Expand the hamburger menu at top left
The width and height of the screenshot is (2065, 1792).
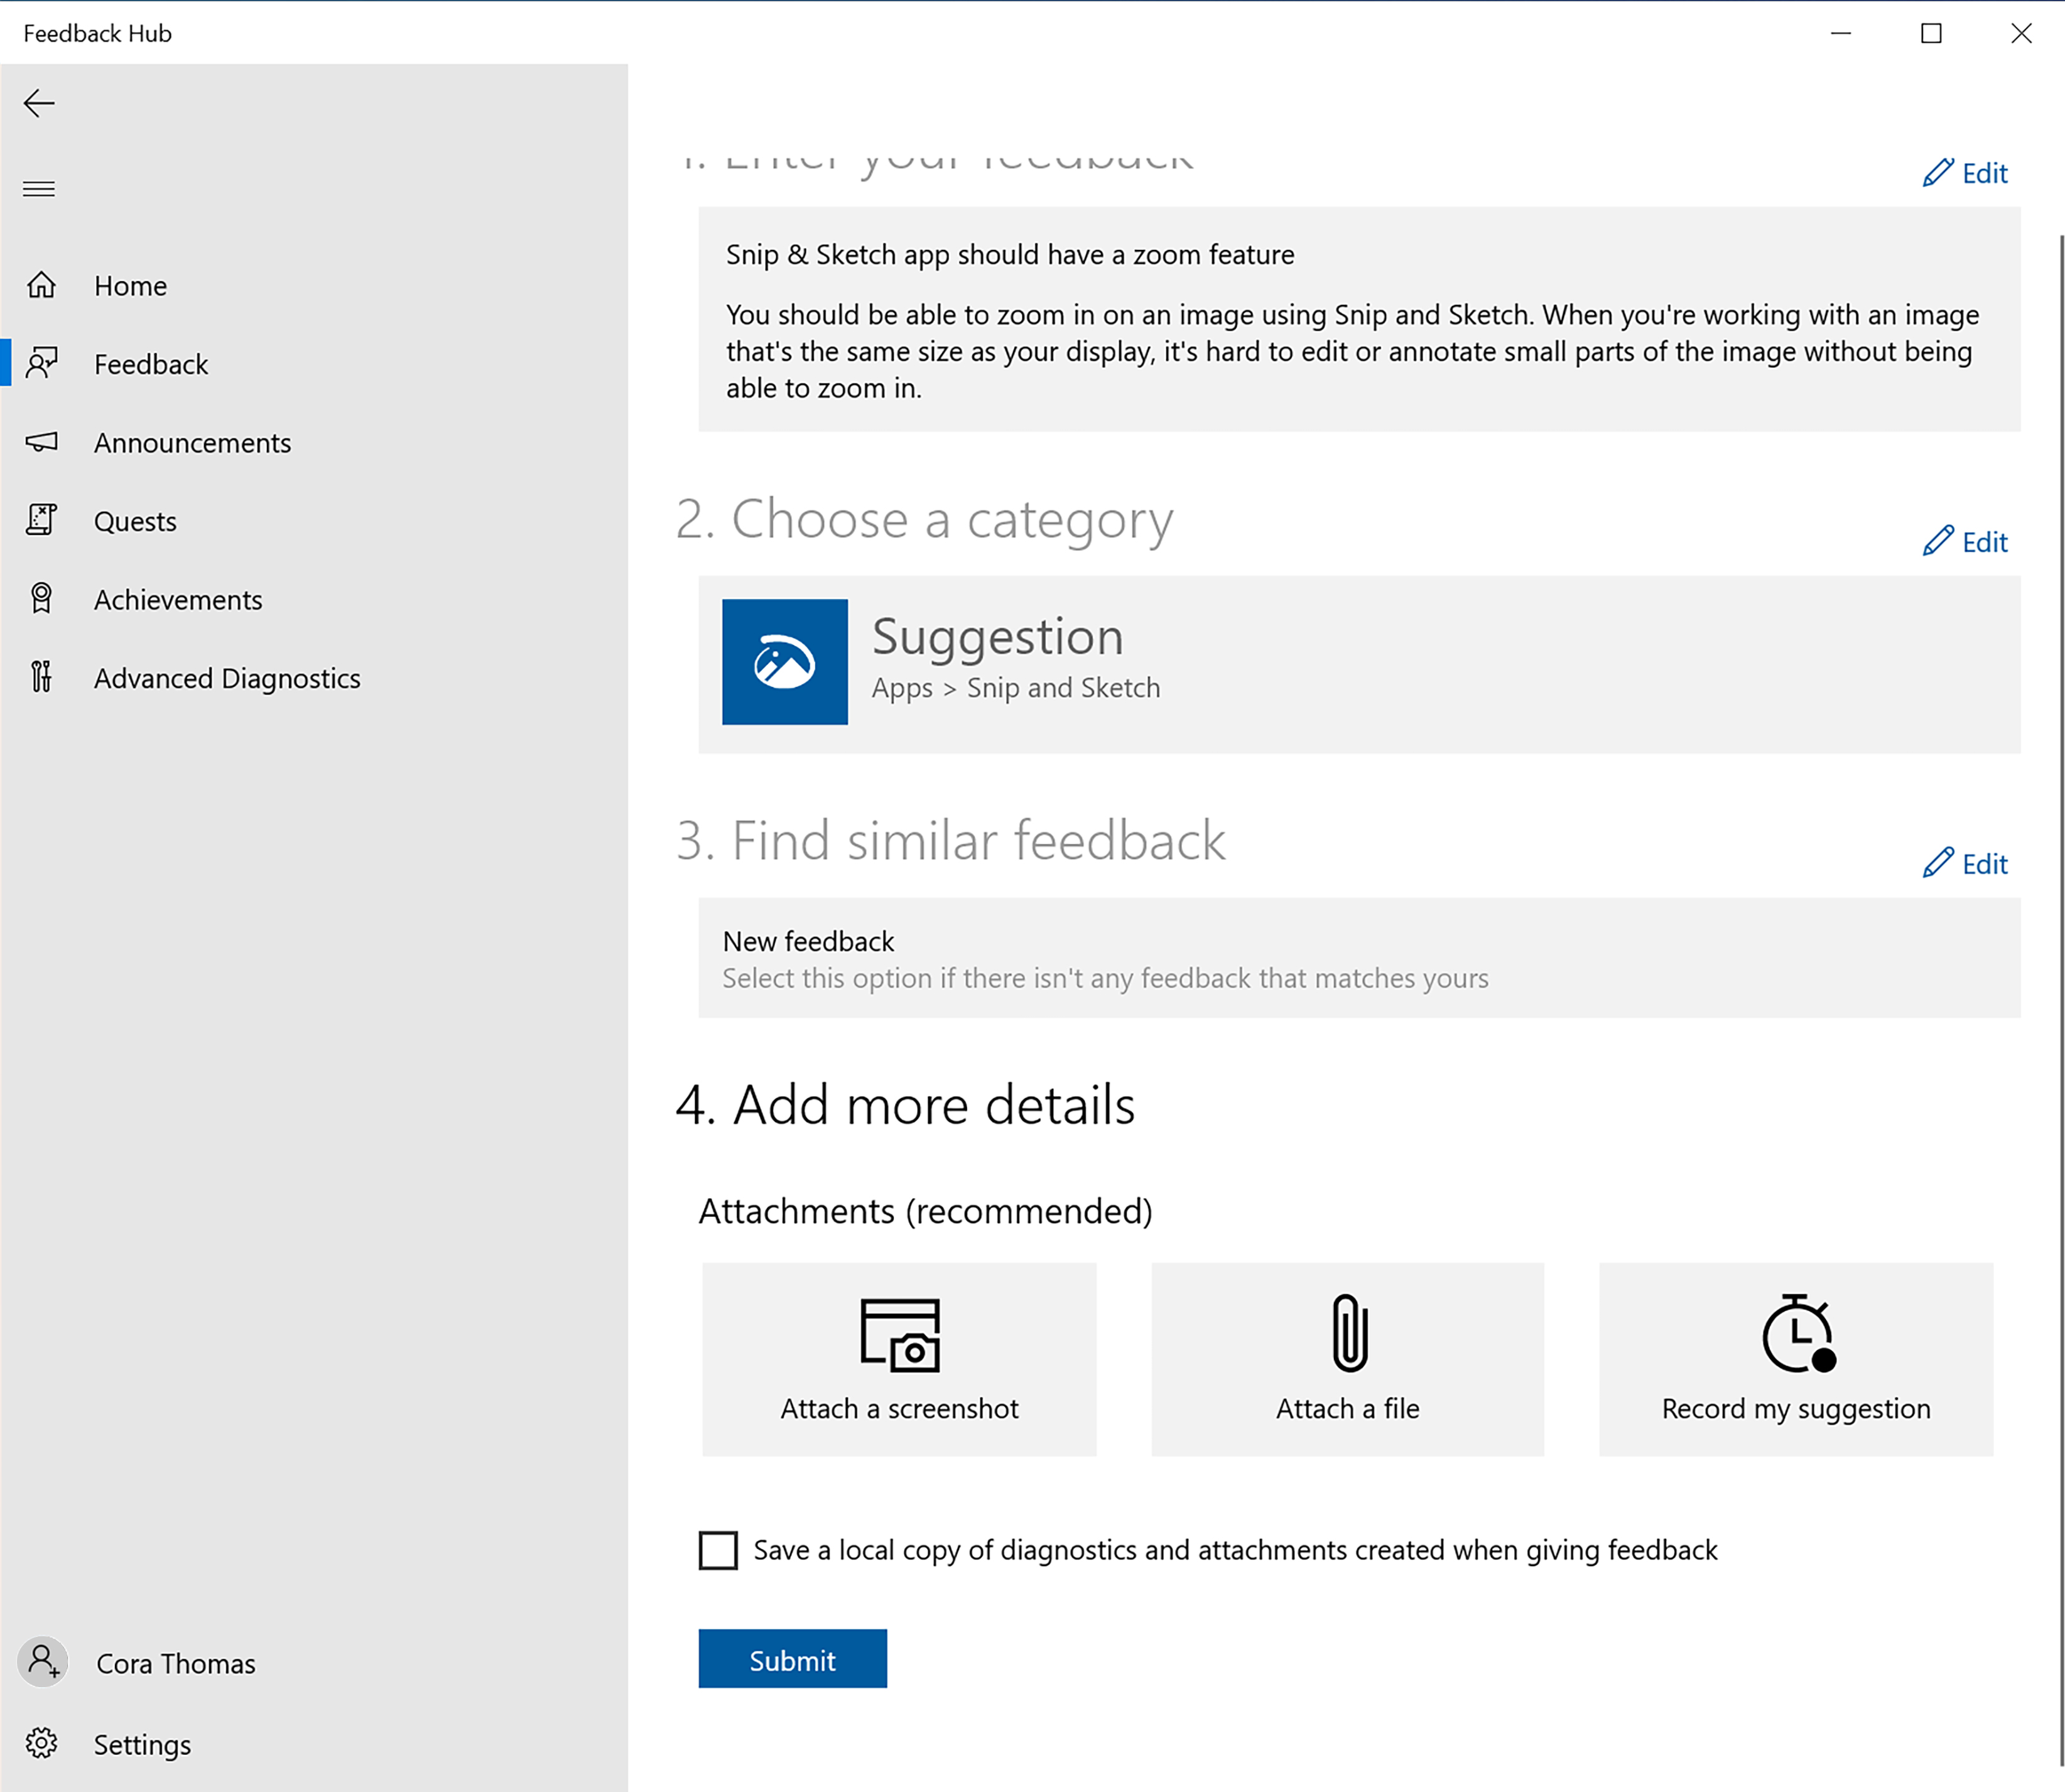[x=39, y=188]
